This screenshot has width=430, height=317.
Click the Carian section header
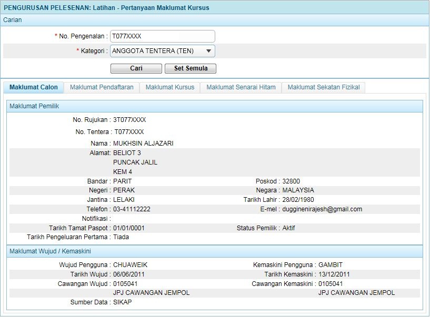pyautogui.click(x=215, y=20)
